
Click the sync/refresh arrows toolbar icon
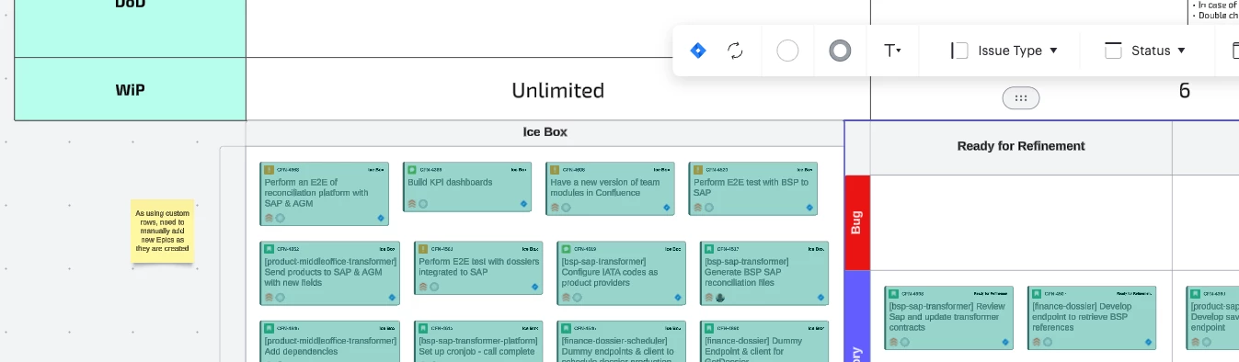pyautogui.click(x=735, y=51)
